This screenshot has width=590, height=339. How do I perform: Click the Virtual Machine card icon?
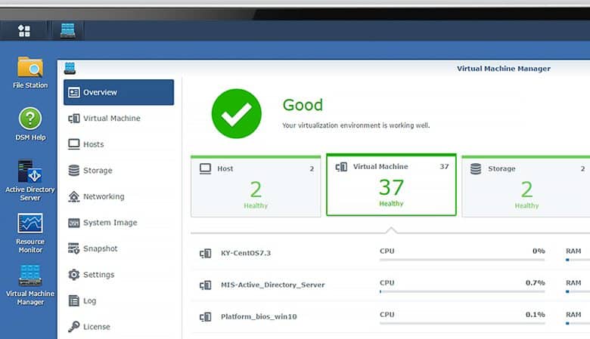(341, 167)
